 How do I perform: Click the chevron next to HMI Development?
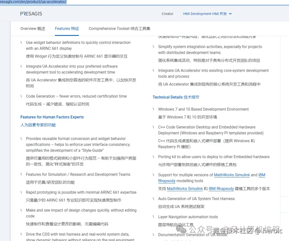pyautogui.click(x=230, y=14)
